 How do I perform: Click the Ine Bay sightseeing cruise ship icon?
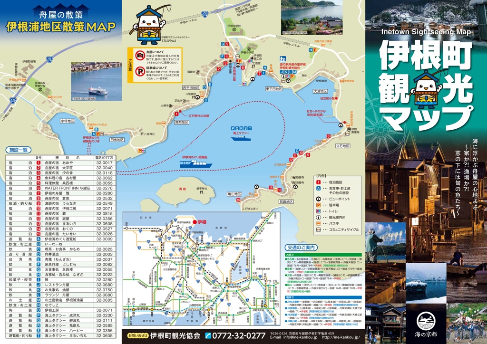(x=195, y=163)
